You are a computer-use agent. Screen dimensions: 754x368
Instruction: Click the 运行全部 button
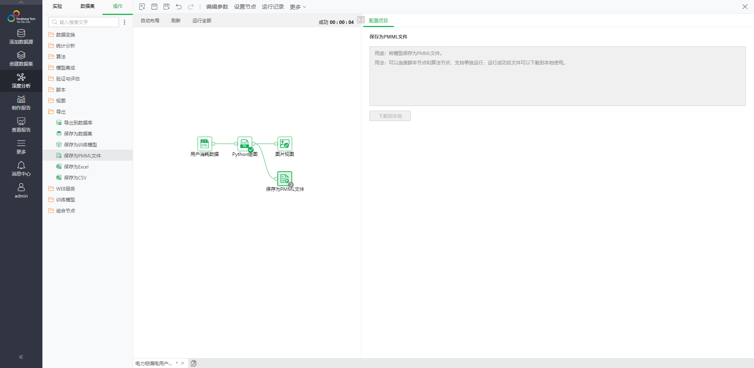pos(201,21)
